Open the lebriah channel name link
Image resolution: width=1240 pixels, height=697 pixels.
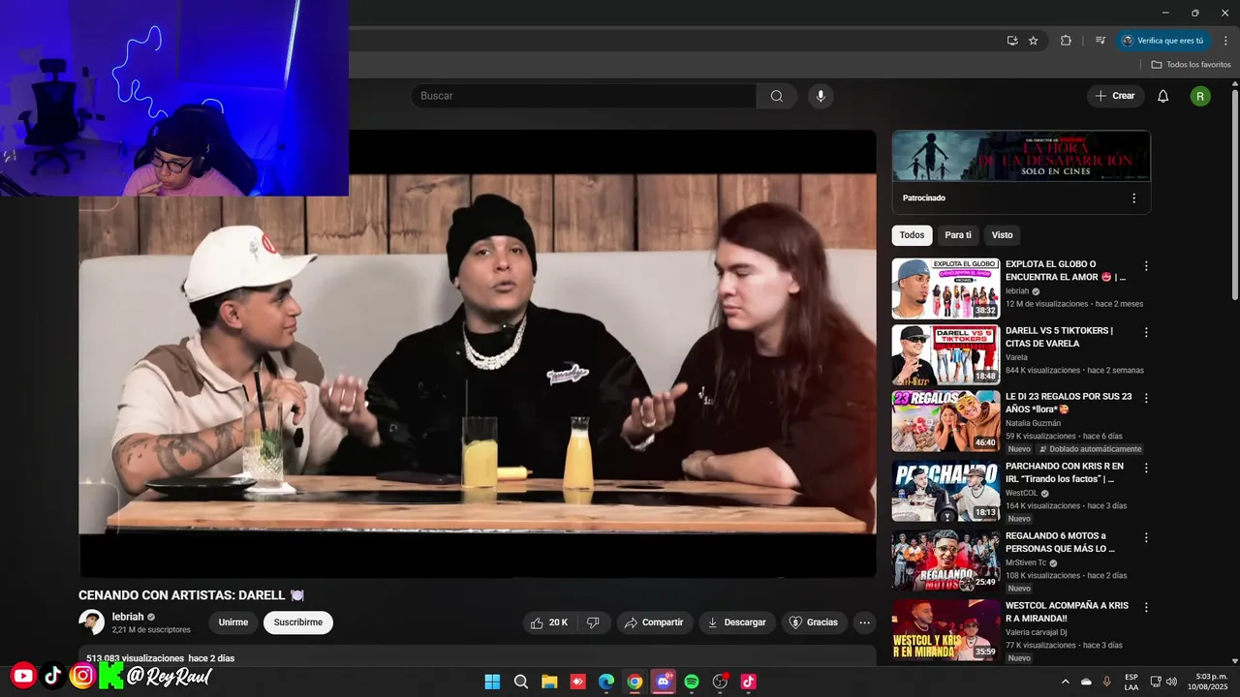point(128,617)
